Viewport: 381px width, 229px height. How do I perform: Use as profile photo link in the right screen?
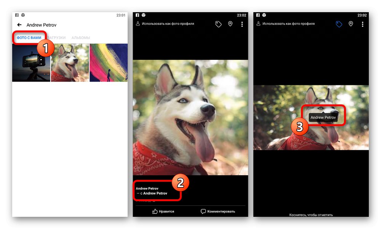[288, 24]
